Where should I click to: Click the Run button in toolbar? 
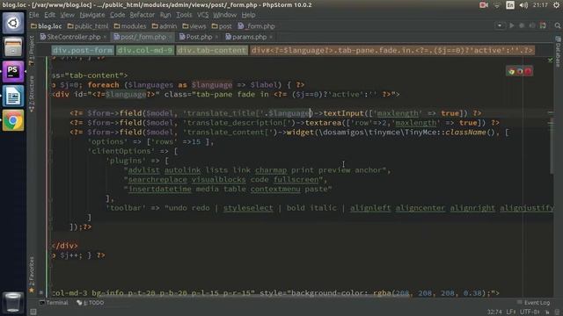tap(512, 25)
